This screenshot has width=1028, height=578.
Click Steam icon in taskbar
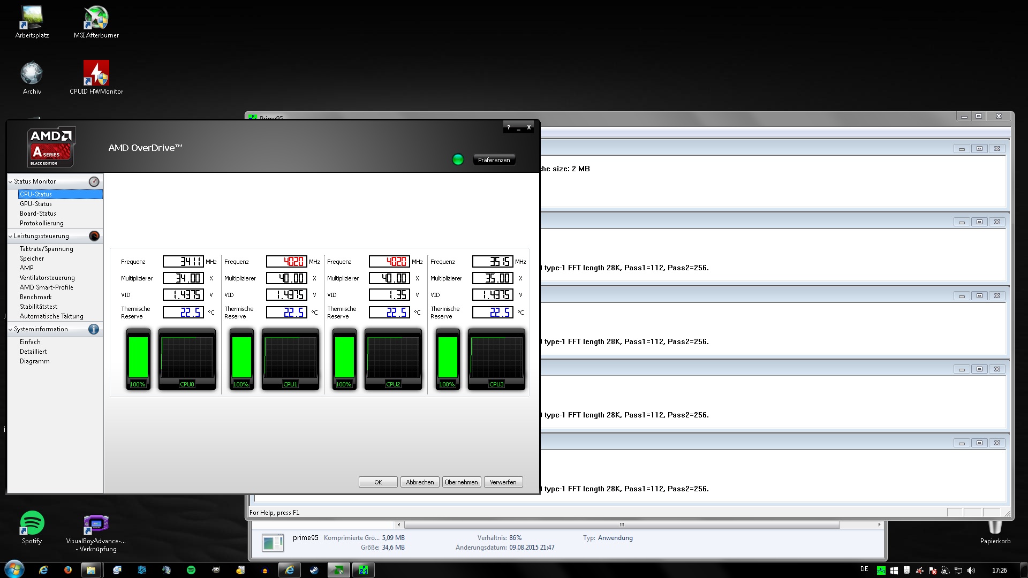tap(314, 570)
